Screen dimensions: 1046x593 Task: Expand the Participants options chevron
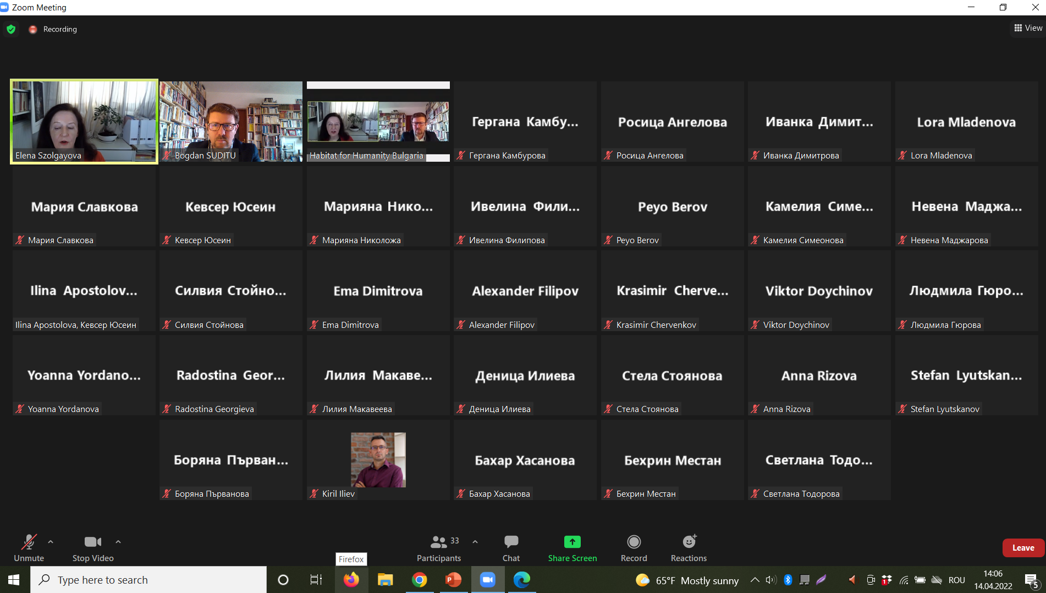tap(475, 542)
